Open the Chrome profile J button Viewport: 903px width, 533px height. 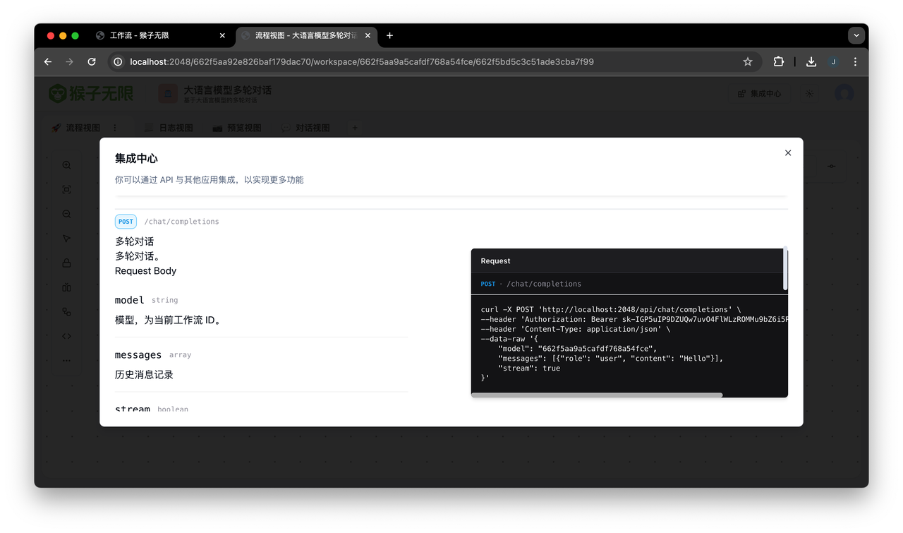tap(833, 62)
